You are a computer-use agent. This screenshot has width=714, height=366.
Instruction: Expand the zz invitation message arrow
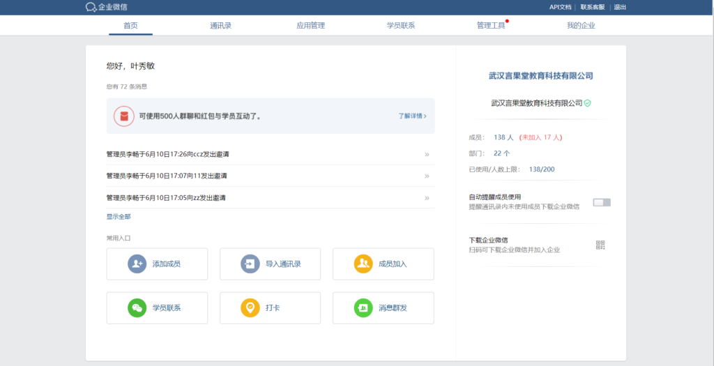tap(427, 198)
